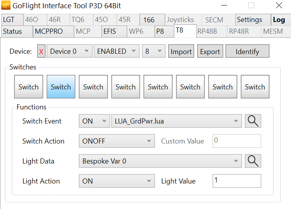Open the Light Action ON dropdown
The height and width of the screenshot is (209, 291).
pos(116,181)
